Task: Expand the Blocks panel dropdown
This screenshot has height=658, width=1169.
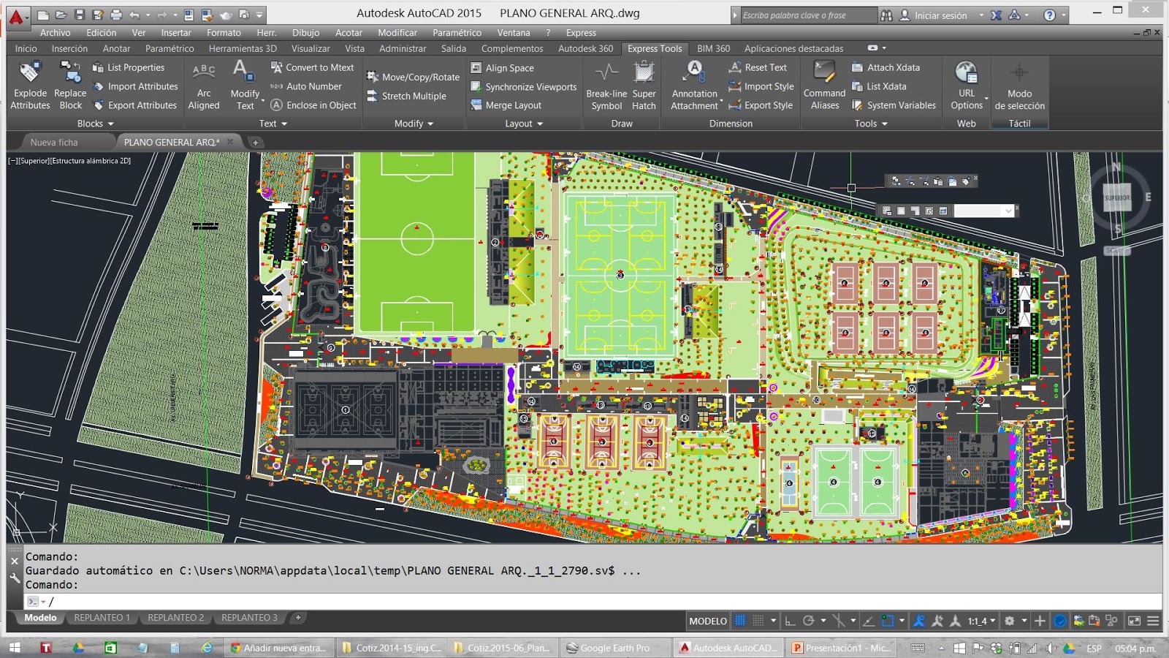Action: (96, 124)
